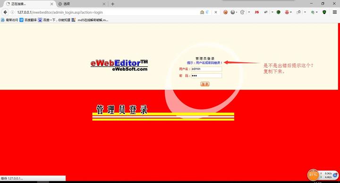Stop loading with the X button

216,12
